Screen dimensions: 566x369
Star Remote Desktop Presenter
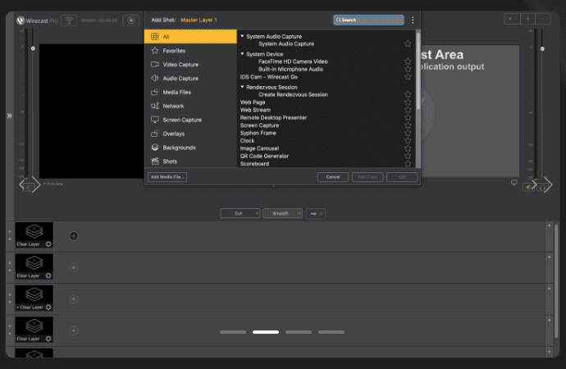(x=408, y=117)
